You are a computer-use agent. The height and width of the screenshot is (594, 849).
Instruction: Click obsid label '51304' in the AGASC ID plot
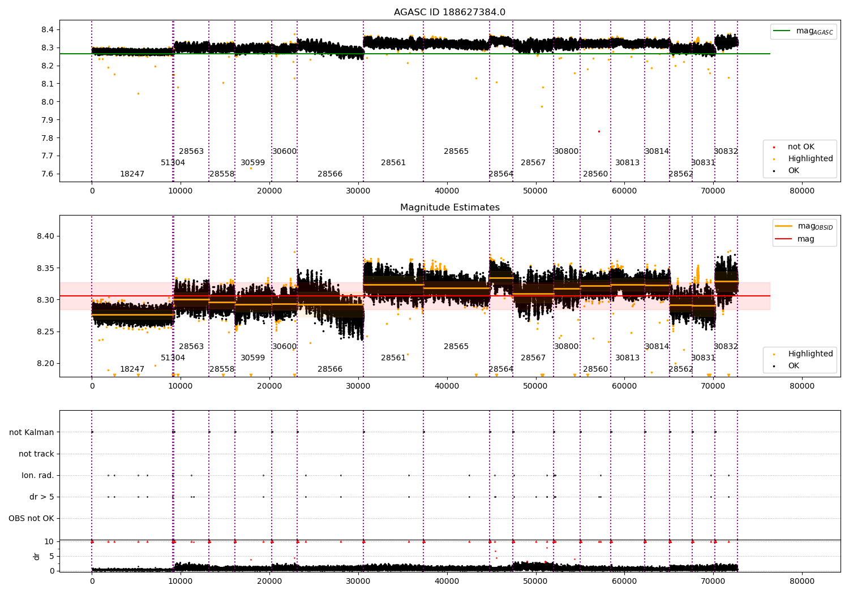tap(173, 163)
